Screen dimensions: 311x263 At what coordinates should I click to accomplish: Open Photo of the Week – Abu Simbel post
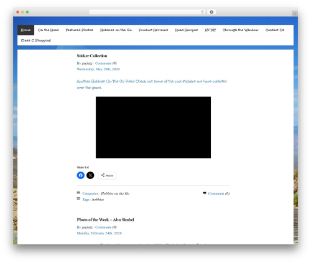[x=105, y=219]
